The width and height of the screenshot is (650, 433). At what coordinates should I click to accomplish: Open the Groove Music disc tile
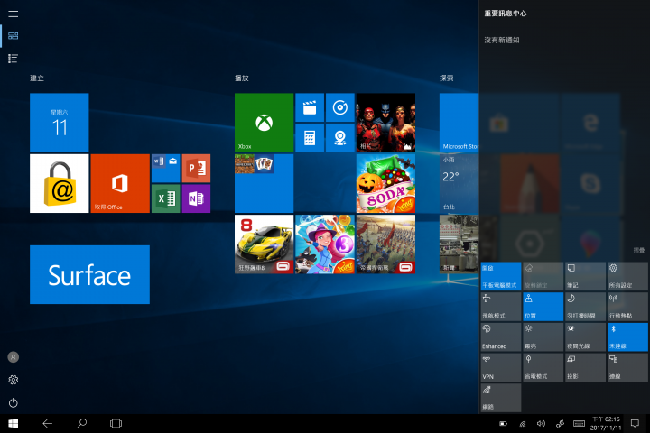click(340, 107)
